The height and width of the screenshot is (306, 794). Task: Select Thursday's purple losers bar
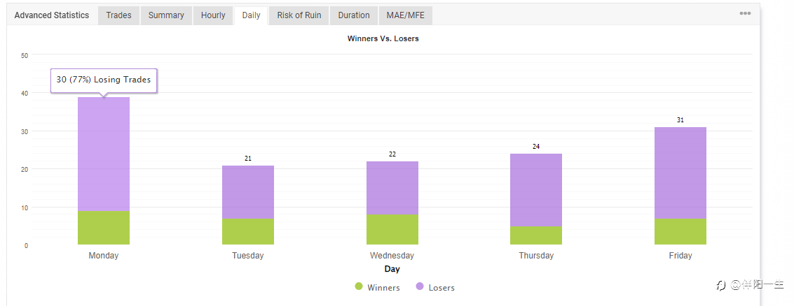[x=536, y=189]
